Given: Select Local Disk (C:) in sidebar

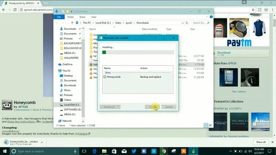Looking at the screenshot, I should [x=72, y=105].
